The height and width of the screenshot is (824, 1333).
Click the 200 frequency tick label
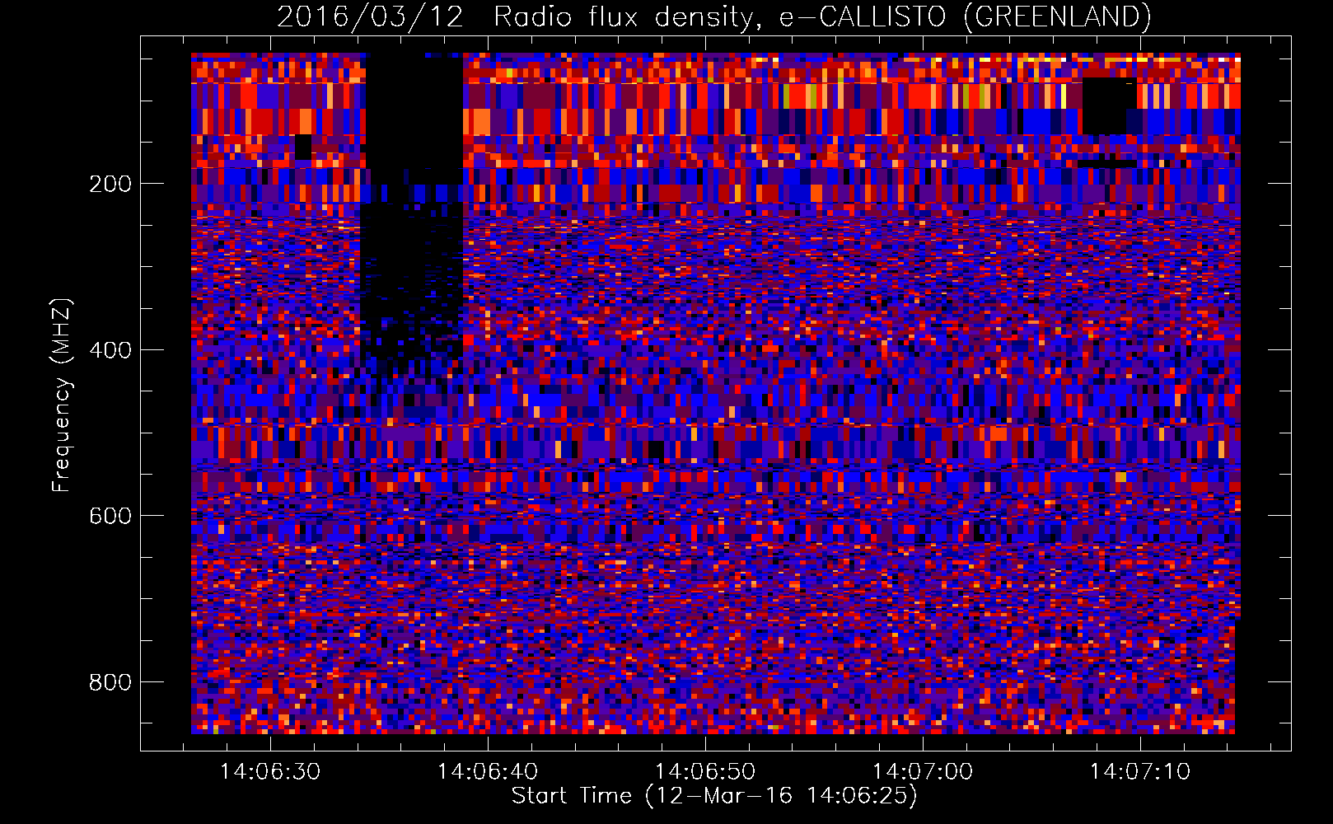click(110, 184)
